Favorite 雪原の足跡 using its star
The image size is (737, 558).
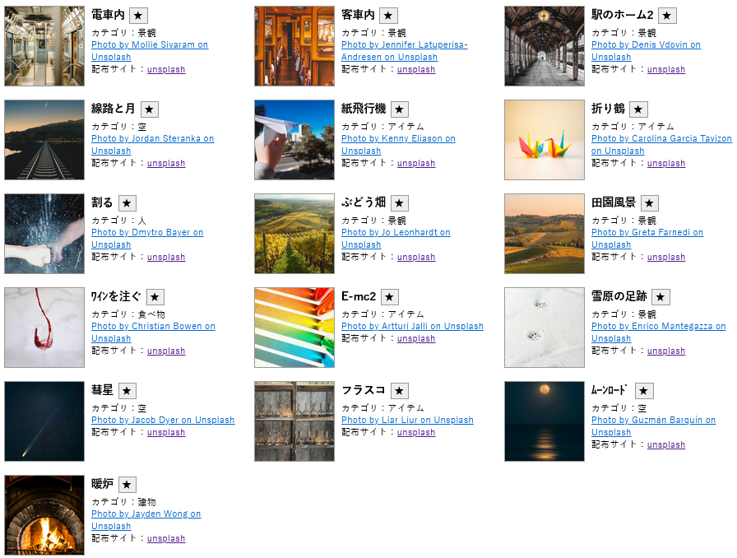coord(661,297)
